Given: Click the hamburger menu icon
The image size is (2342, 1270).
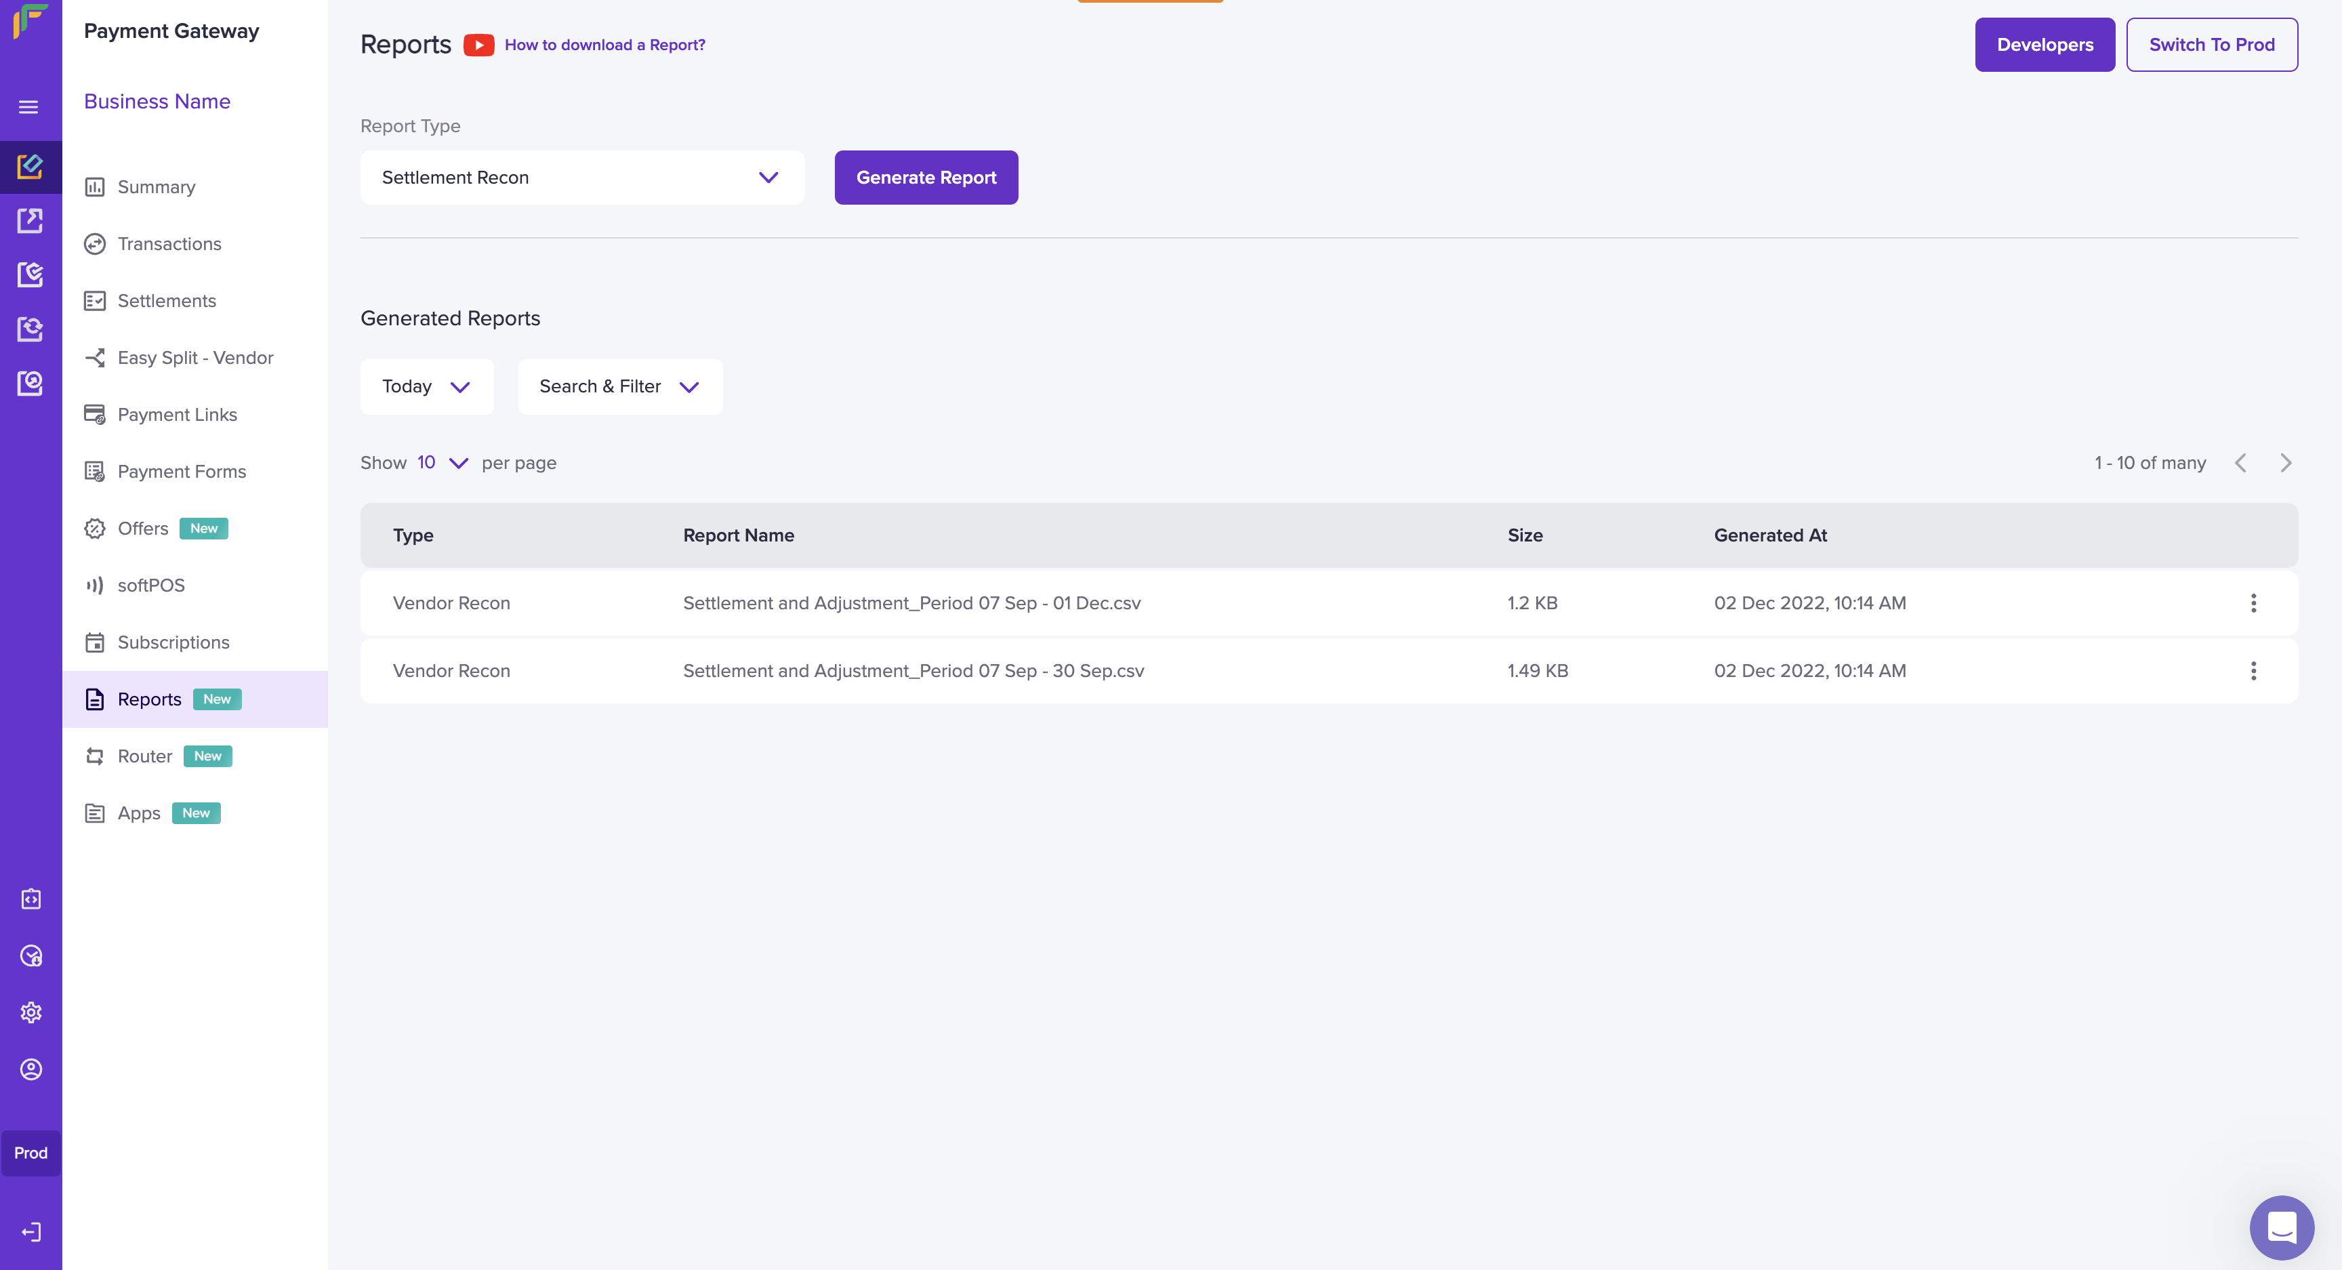Looking at the screenshot, I should (29, 107).
